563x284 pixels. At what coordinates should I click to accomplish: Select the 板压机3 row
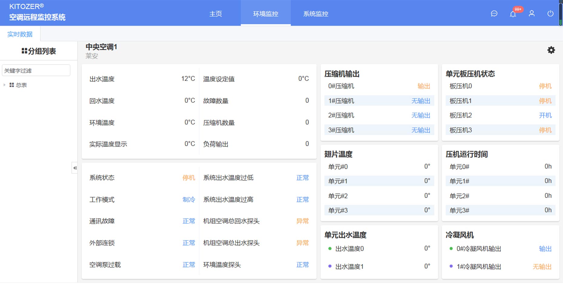pyautogui.click(x=500, y=130)
